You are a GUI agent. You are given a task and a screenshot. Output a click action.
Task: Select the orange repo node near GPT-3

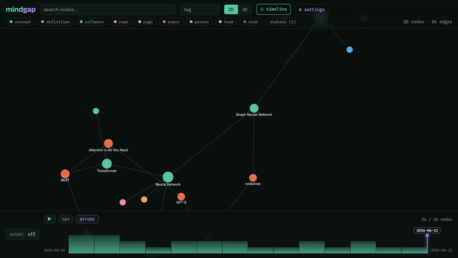(x=144, y=200)
